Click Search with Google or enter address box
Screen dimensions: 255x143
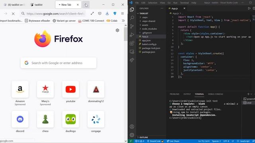59,63
